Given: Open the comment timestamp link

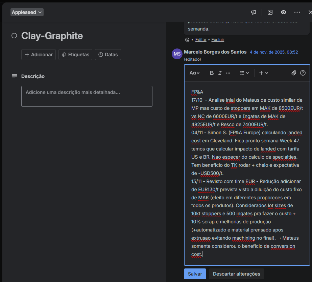Looking at the screenshot, I should pos(274,52).
